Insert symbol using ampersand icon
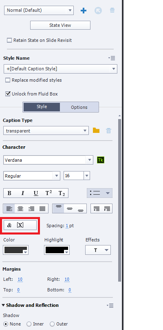The width and height of the screenshot is (163, 330). pos(9,225)
